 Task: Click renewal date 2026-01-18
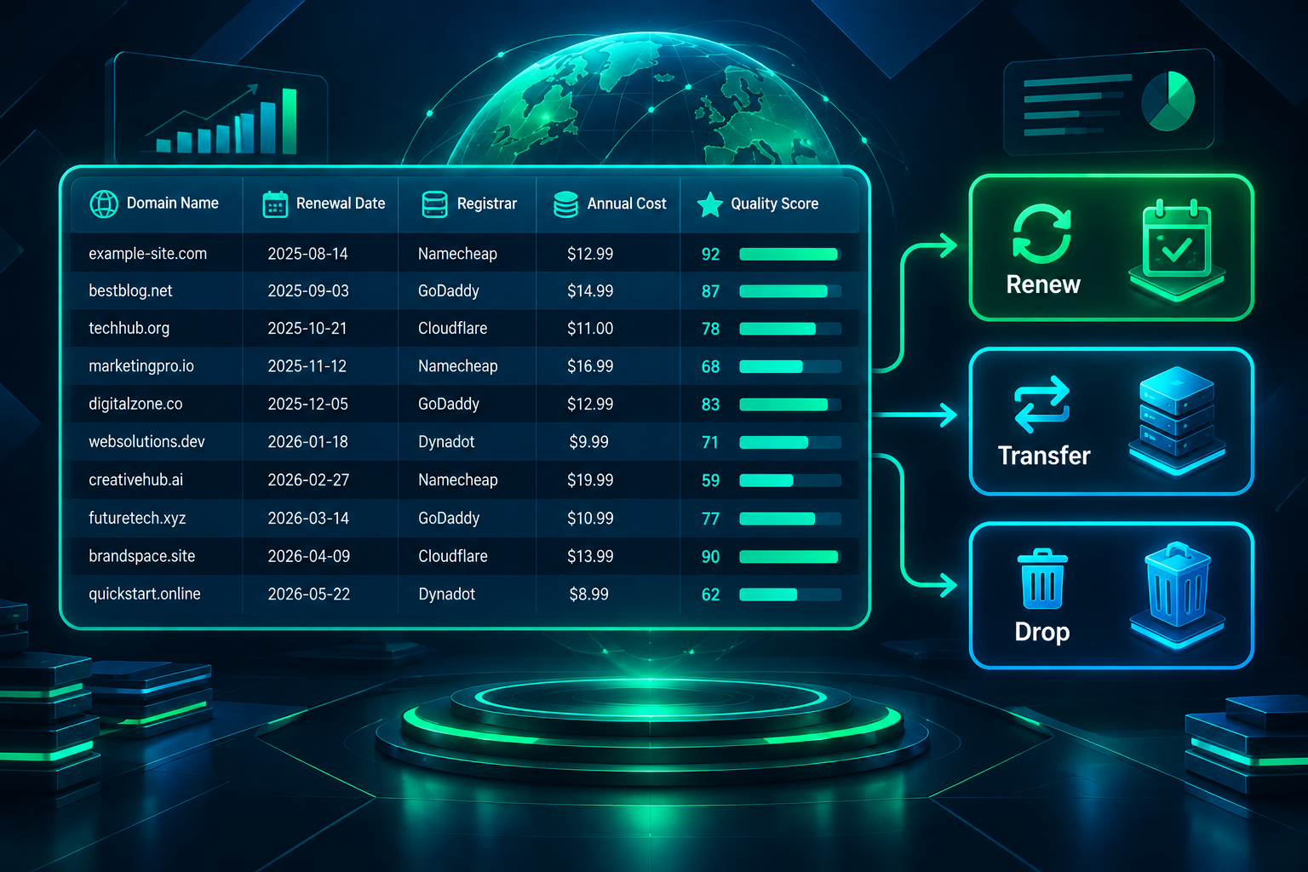coord(307,442)
